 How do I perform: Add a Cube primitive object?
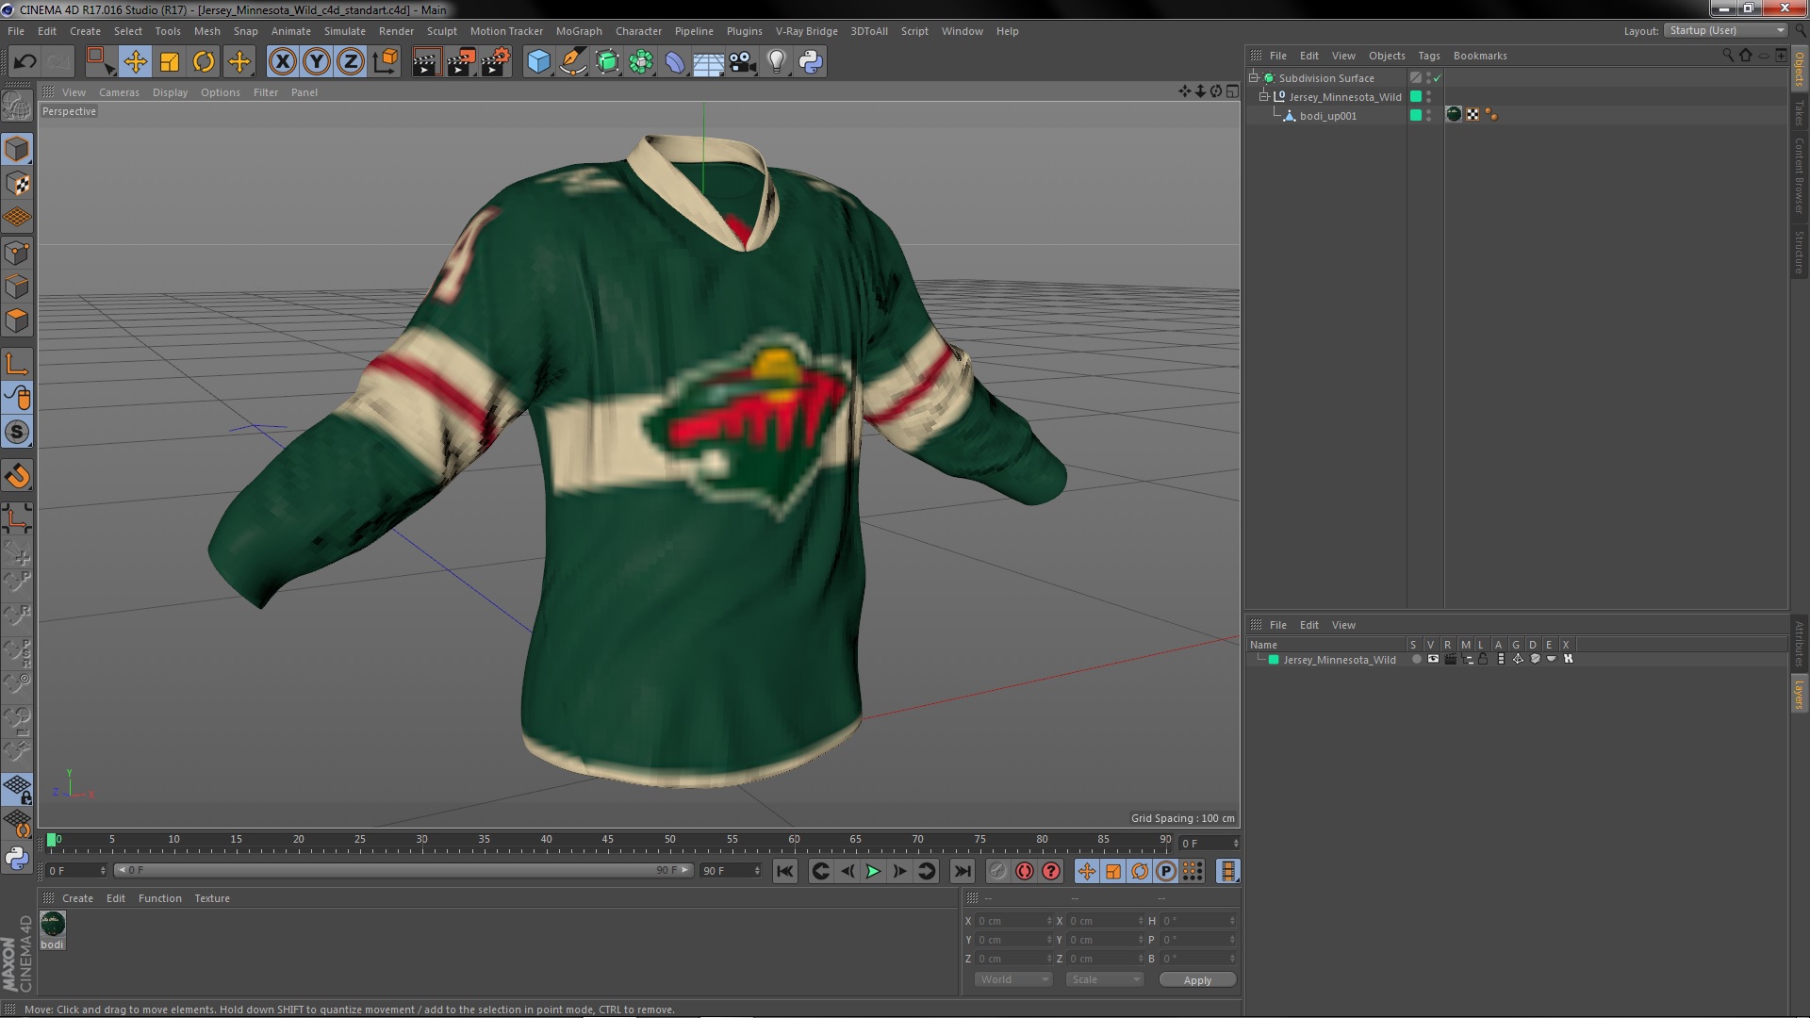[x=538, y=62]
